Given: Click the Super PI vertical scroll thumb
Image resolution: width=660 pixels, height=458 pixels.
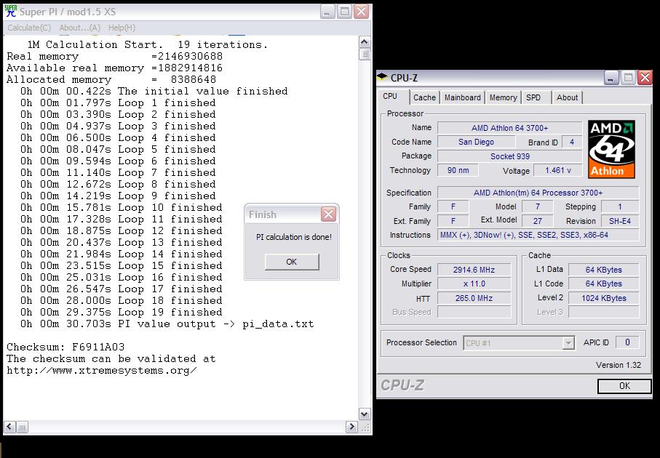Looking at the screenshot, I should coord(365,55).
